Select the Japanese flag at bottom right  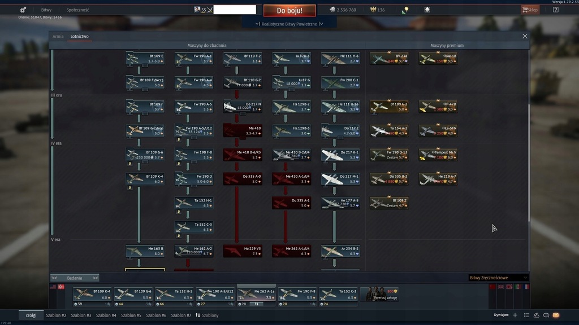tap(509, 287)
